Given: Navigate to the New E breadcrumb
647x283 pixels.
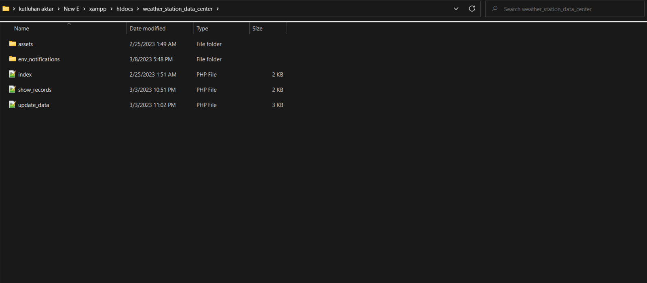Looking at the screenshot, I should point(71,9).
